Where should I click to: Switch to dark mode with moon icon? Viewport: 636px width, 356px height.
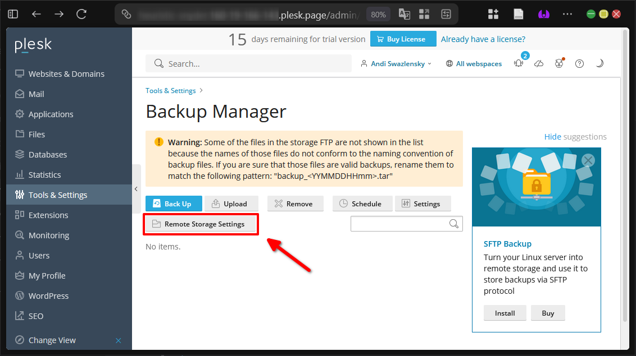pyautogui.click(x=599, y=63)
